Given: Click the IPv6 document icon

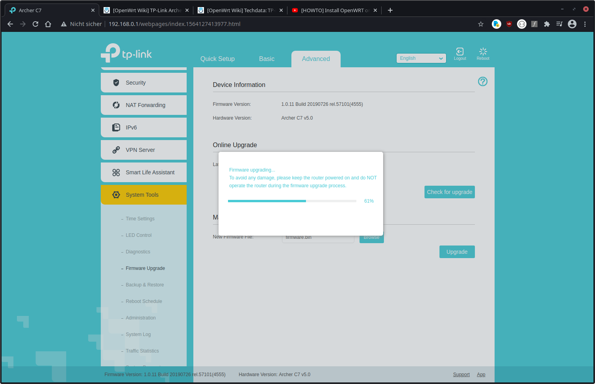Looking at the screenshot, I should click(x=116, y=127).
